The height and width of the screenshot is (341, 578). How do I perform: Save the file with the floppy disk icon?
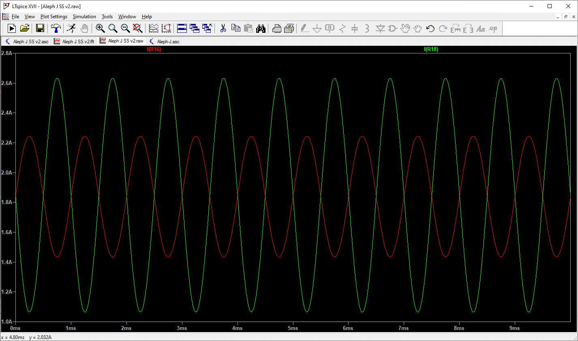pos(40,28)
